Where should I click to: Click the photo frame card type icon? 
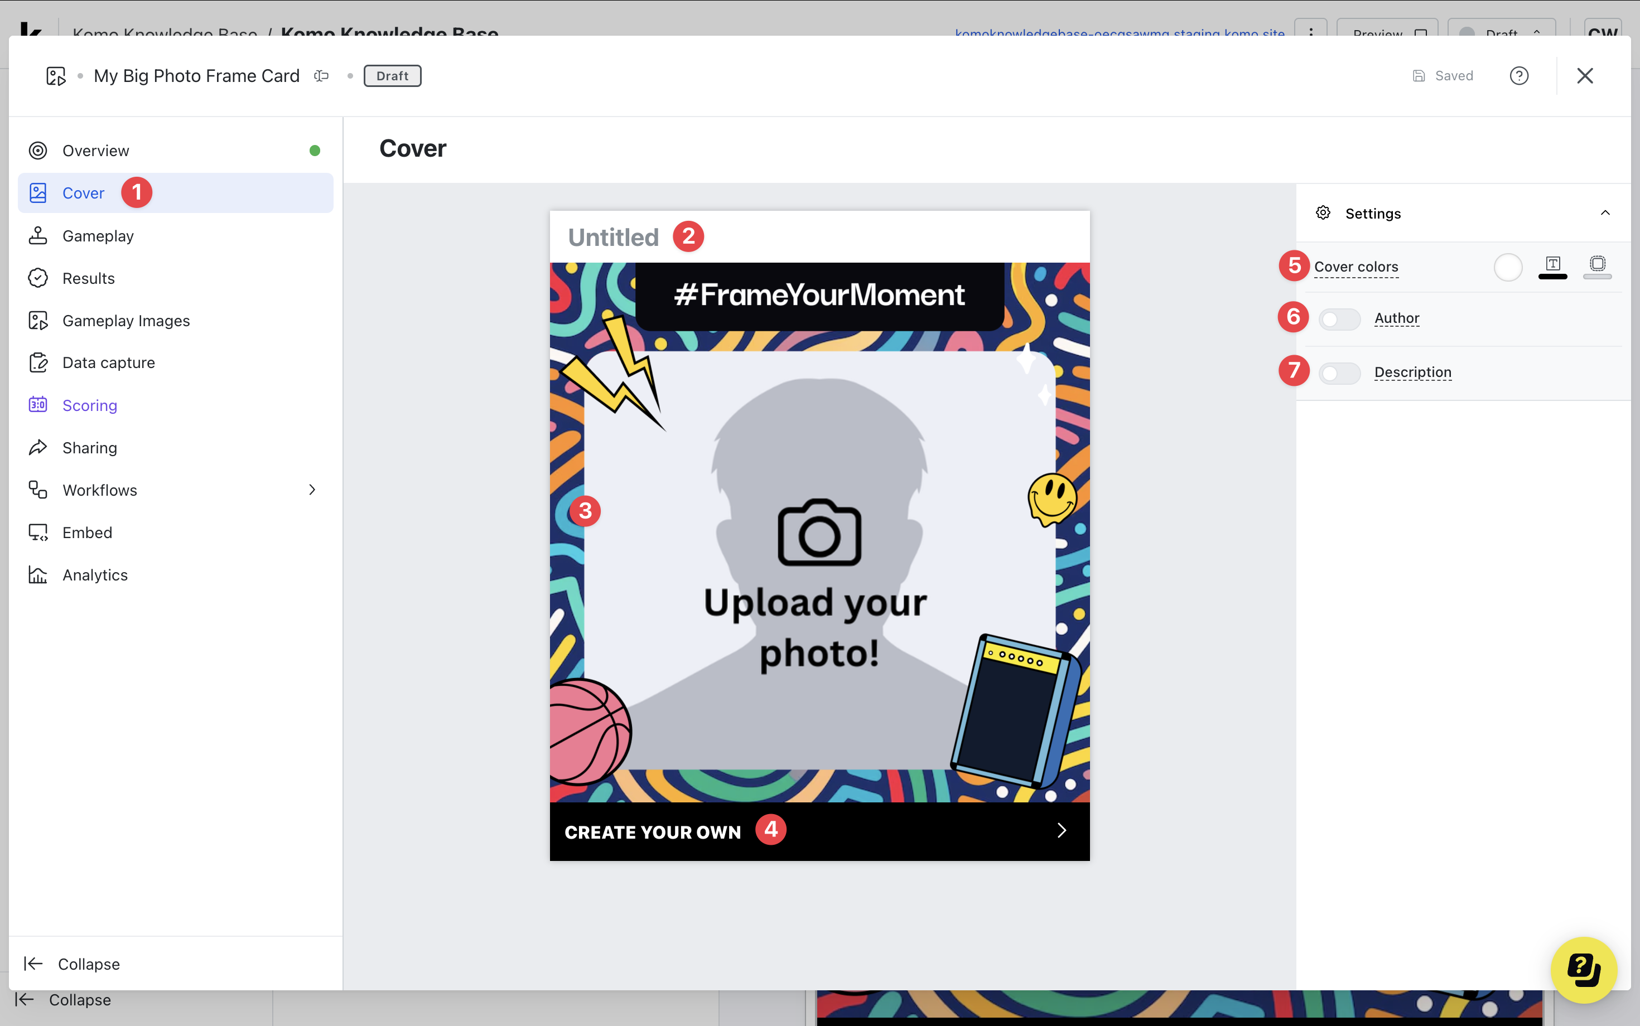[x=56, y=76]
